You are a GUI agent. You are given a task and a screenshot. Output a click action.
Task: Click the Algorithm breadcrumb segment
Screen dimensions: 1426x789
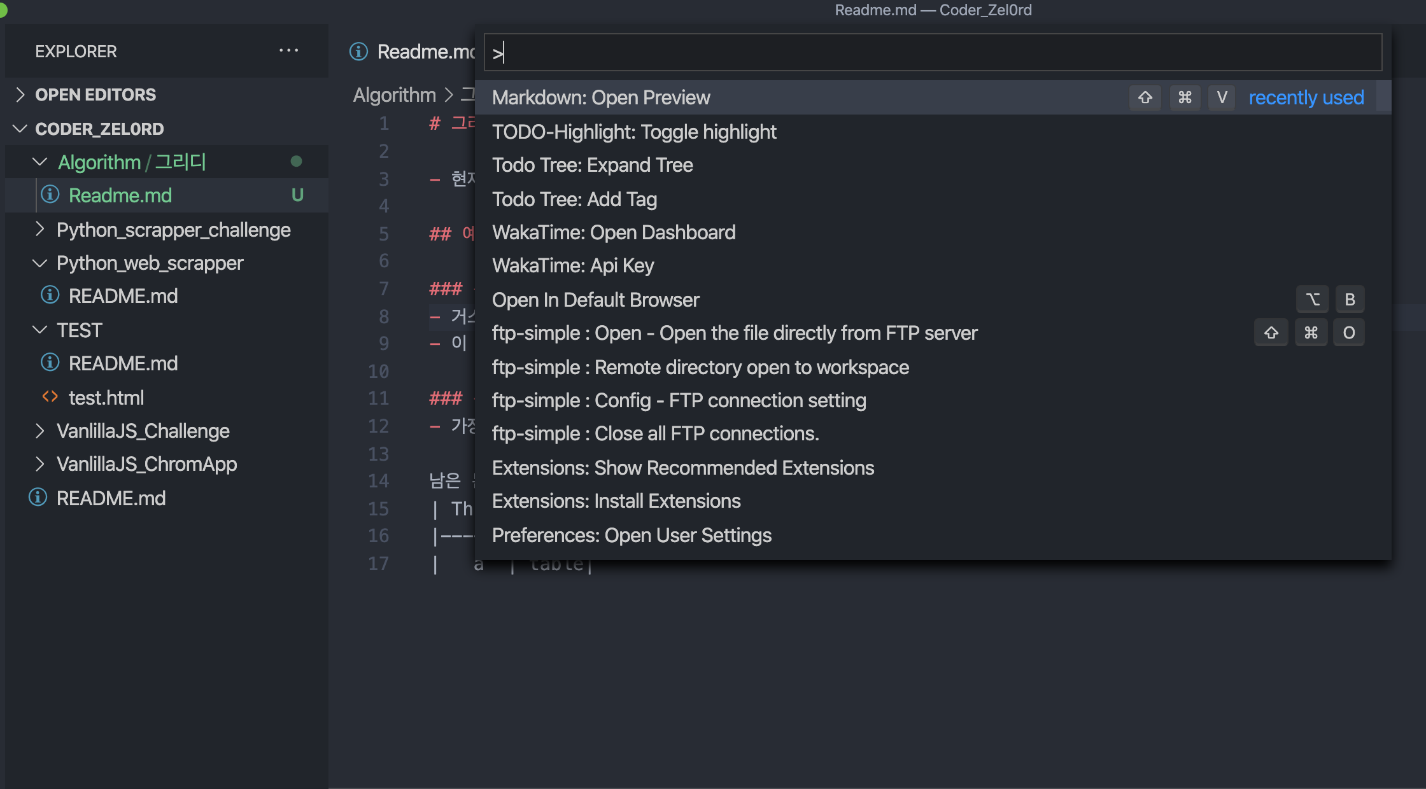tap(394, 95)
